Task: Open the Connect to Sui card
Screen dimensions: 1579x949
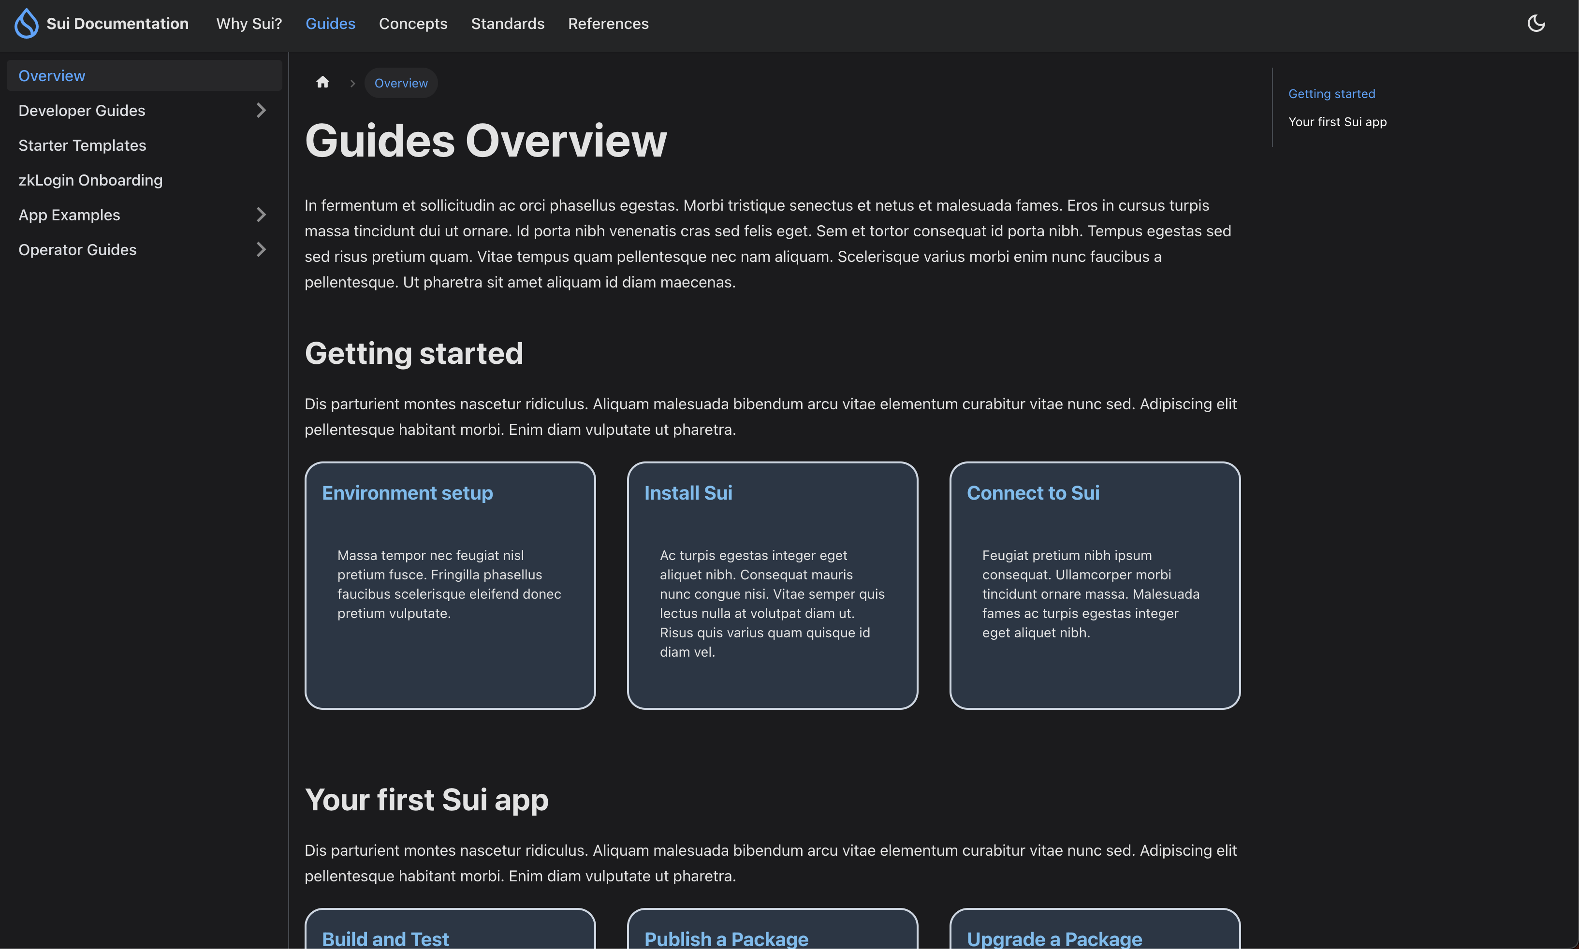Action: (1095, 585)
